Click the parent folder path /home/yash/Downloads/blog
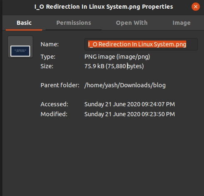The width and height of the screenshot is (204, 196). 125,85
